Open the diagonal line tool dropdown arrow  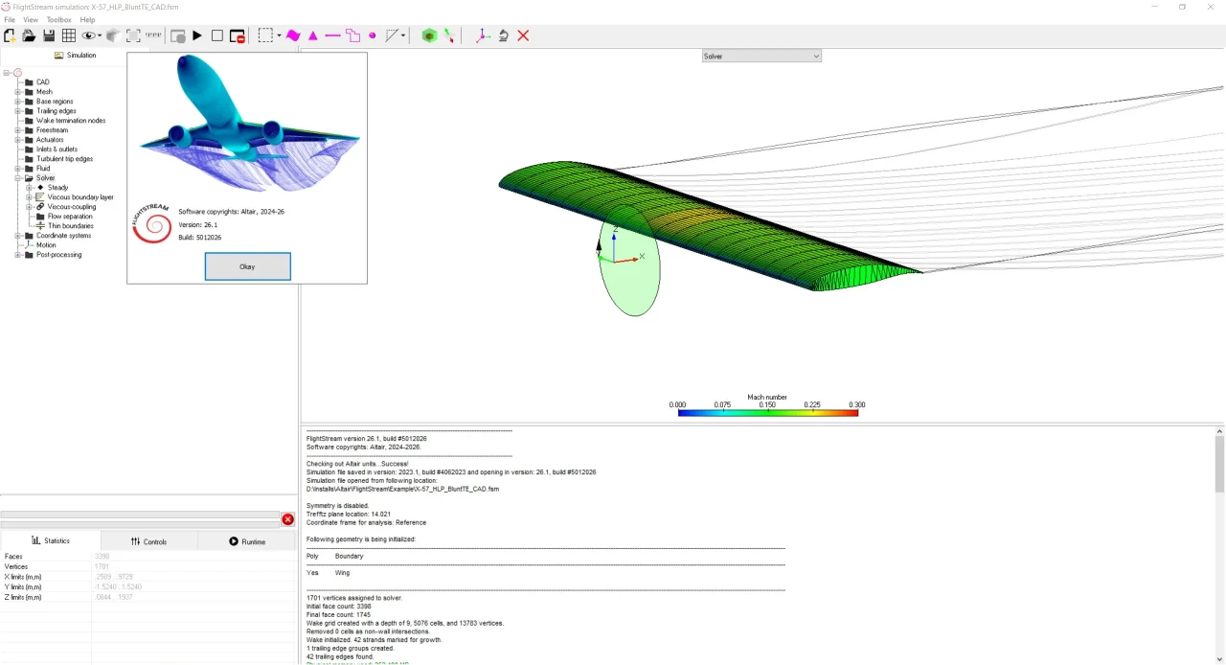(403, 35)
